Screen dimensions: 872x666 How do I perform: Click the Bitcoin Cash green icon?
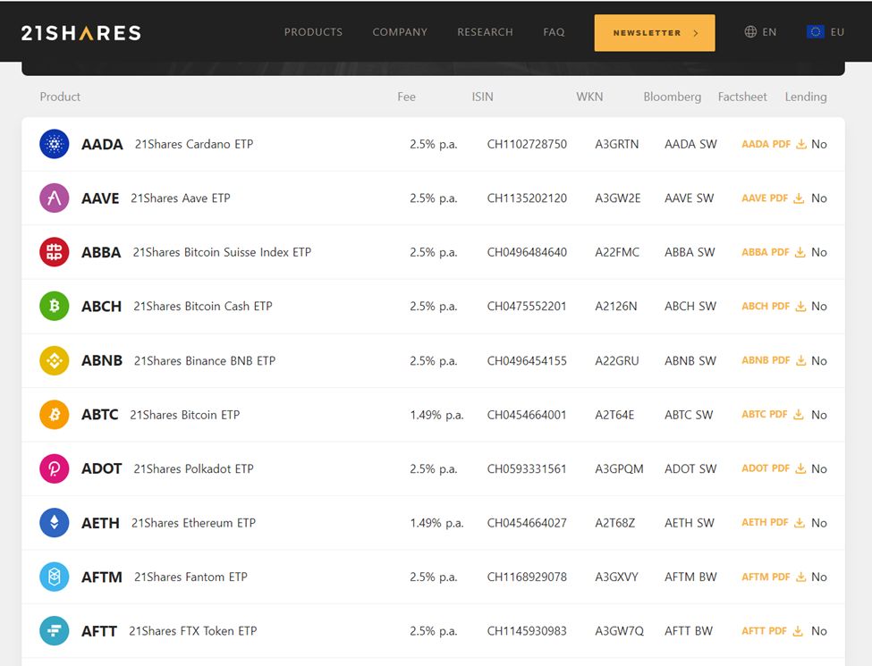[x=55, y=307]
